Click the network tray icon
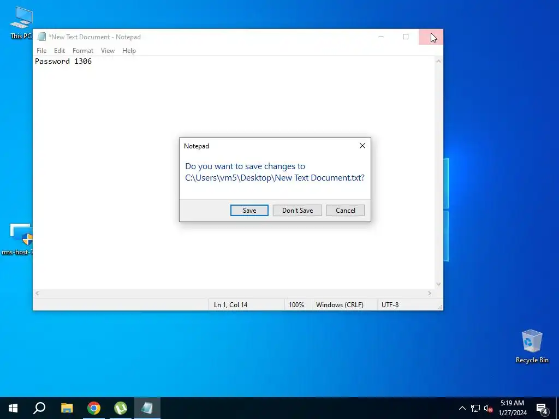The image size is (559, 419). (x=475, y=408)
